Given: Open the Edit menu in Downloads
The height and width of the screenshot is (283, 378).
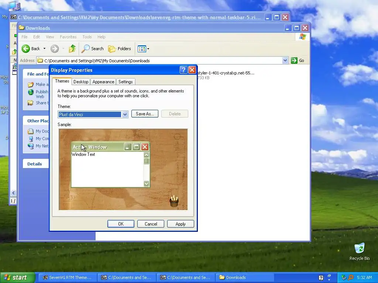Looking at the screenshot, I should [x=37, y=37].
